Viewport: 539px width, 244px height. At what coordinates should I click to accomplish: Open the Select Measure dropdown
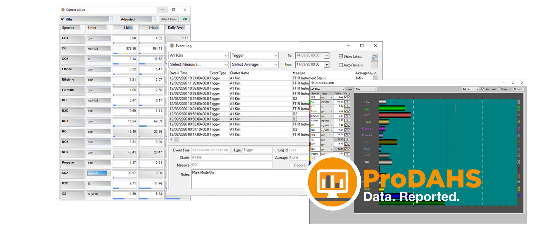[226, 64]
